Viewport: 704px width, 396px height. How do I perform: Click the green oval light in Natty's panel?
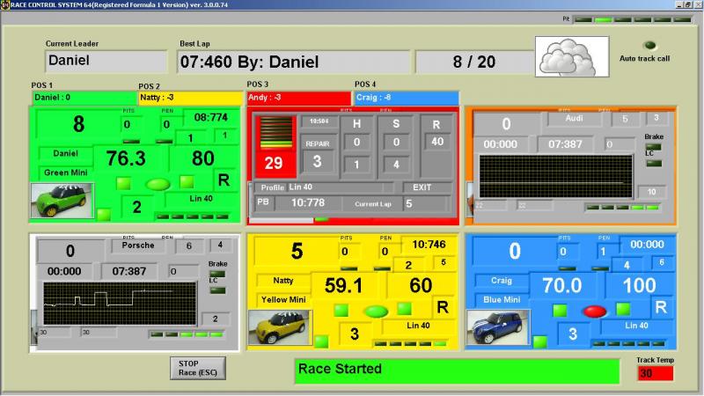pos(377,311)
